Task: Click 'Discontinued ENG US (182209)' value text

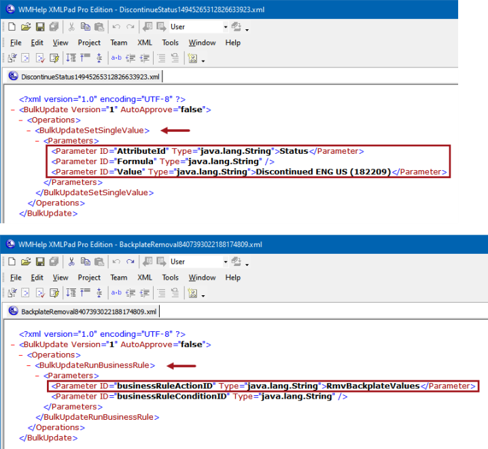Action: (x=323, y=172)
